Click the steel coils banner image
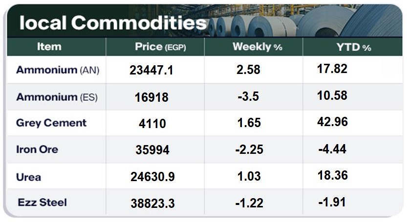This screenshot has width=410, height=222. tap(313, 22)
